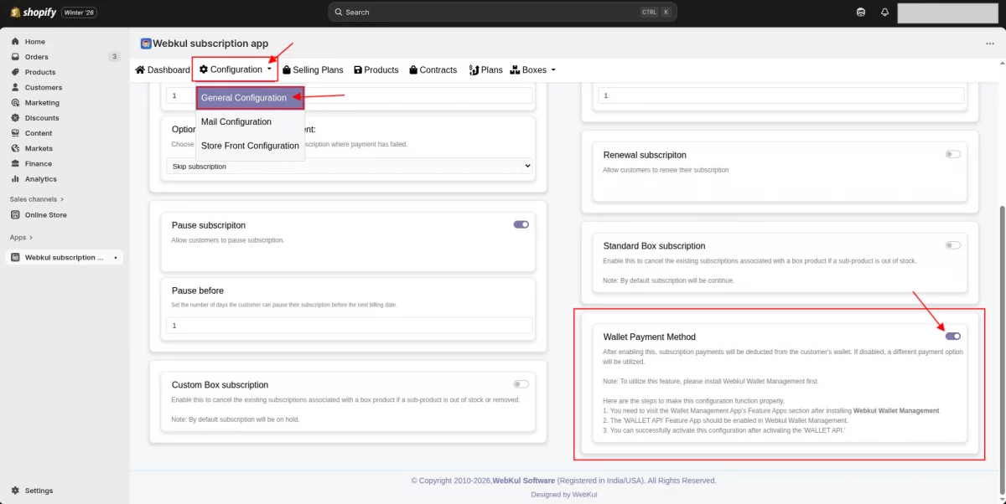The image size is (1006, 504).
Task: Enable the Renewal subscription toggle
Action: [952, 154]
